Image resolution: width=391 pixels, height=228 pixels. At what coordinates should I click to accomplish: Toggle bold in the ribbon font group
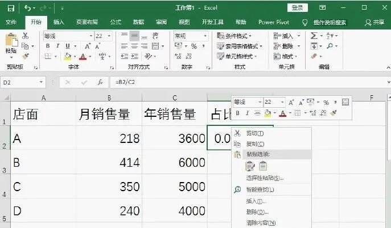pyautogui.click(x=48, y=46)
